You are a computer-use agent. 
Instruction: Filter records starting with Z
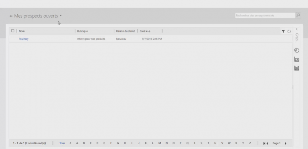coord(250,143)
